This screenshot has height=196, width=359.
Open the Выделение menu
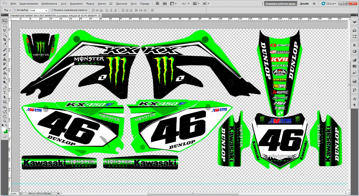(x=77, y=4)
